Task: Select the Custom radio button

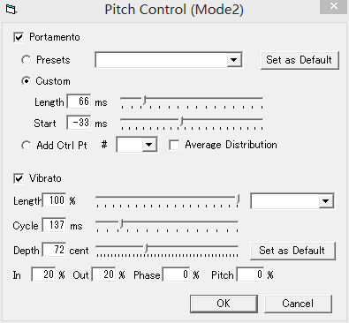Action: tap(27, 81)
